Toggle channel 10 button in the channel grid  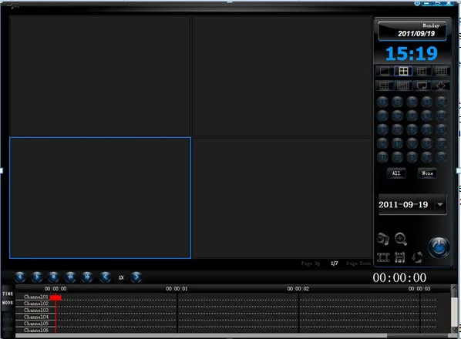tap(441, 116)
